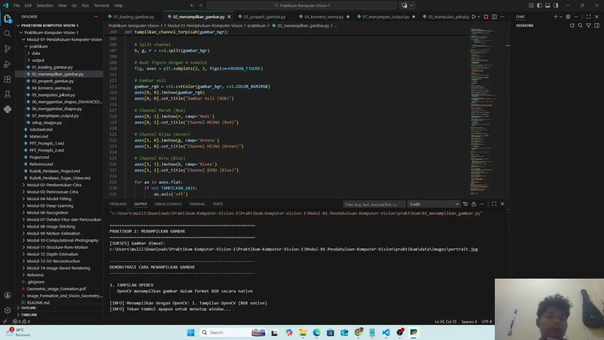Clear the output panel
The height and width of the screenshot is (340, 604).
[x=465, y=204]
